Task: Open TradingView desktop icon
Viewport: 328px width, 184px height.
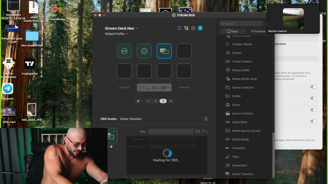Action: [x=30, y=66]
